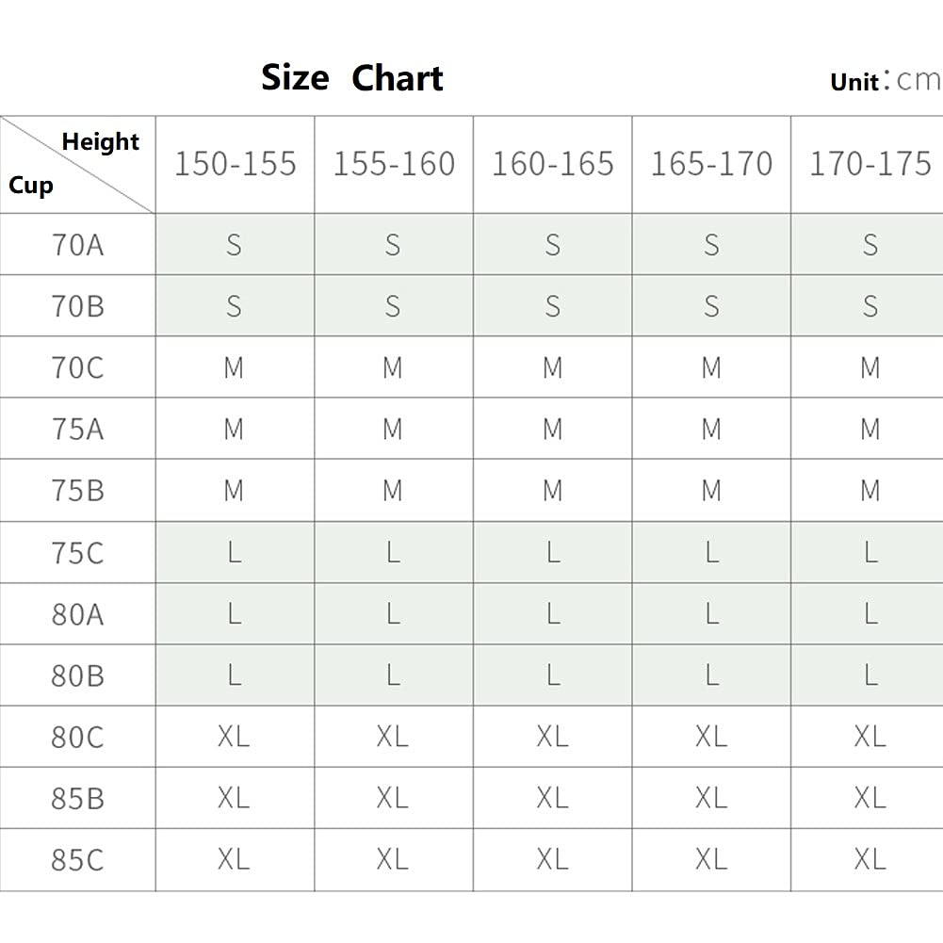Click the 160-165 height header

coord(552,164)
